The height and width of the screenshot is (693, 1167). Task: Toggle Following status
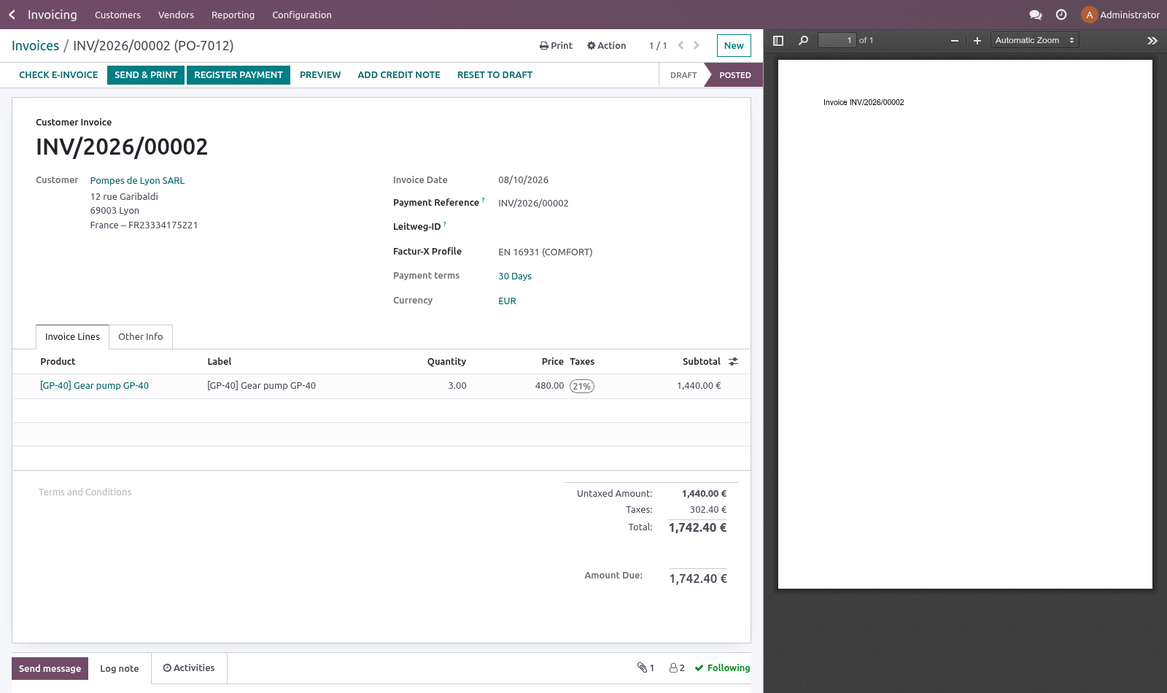(x=722, y=667)
